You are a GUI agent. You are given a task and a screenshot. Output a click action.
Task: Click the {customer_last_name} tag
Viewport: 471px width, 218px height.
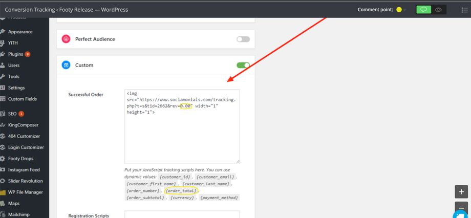(206, 184)
